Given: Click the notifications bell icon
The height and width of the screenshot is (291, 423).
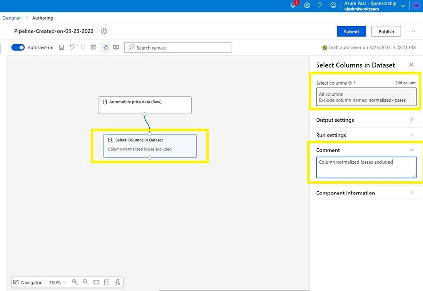Looking at the screenshot, I should click(x=293, y=5).
